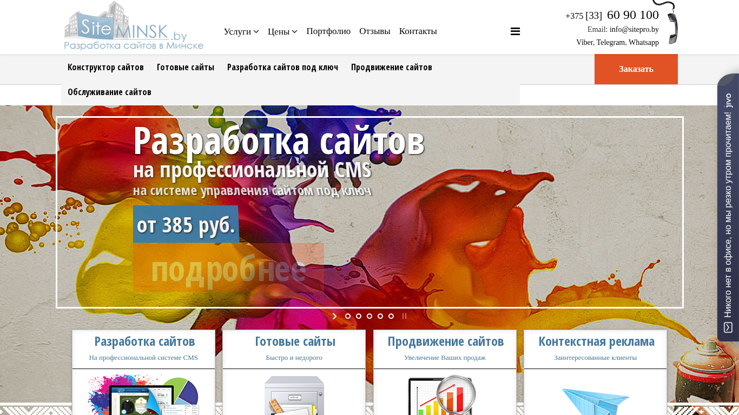This screenshot has height=415, width=739.
Task: Click the orange Заказать button
Action: click(x=636, y=69)
